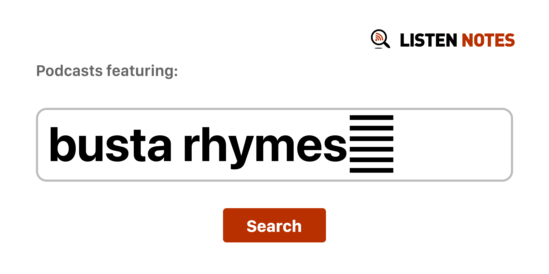Click the Listen Notes magnifier logo icon
The width and height of the screenshot is (549, 274).
pos(380,39)
